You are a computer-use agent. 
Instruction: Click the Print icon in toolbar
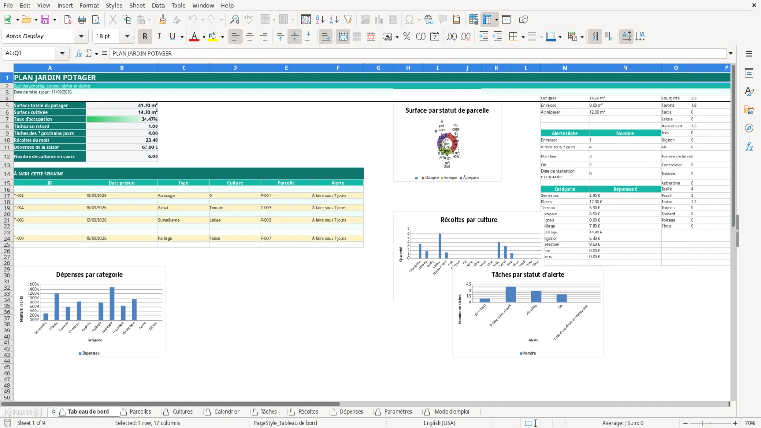[82, 19]
